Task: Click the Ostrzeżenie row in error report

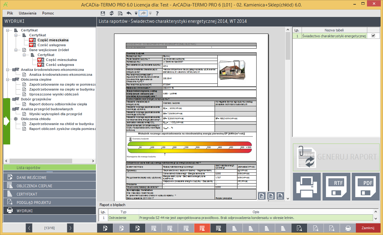Action: coord(236,218)
